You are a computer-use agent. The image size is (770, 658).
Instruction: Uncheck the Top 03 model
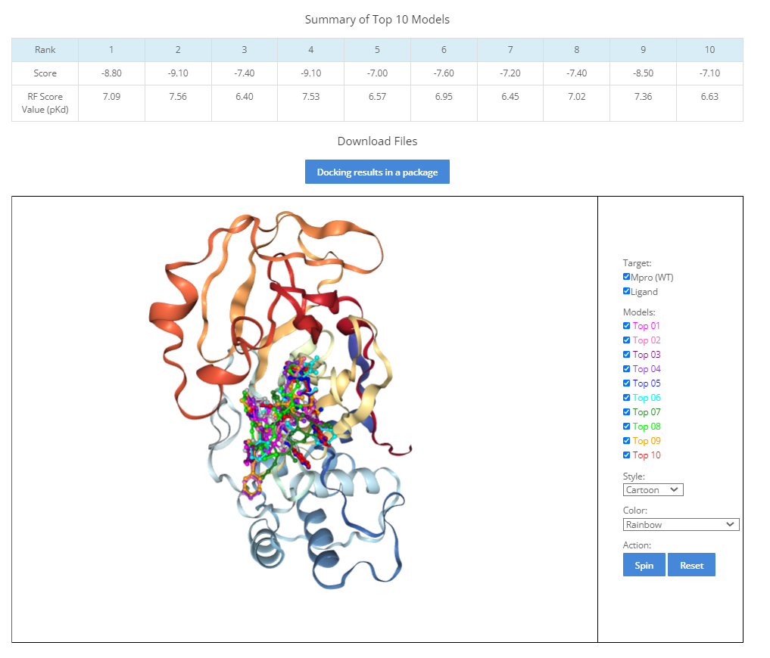tap(626, 355)
